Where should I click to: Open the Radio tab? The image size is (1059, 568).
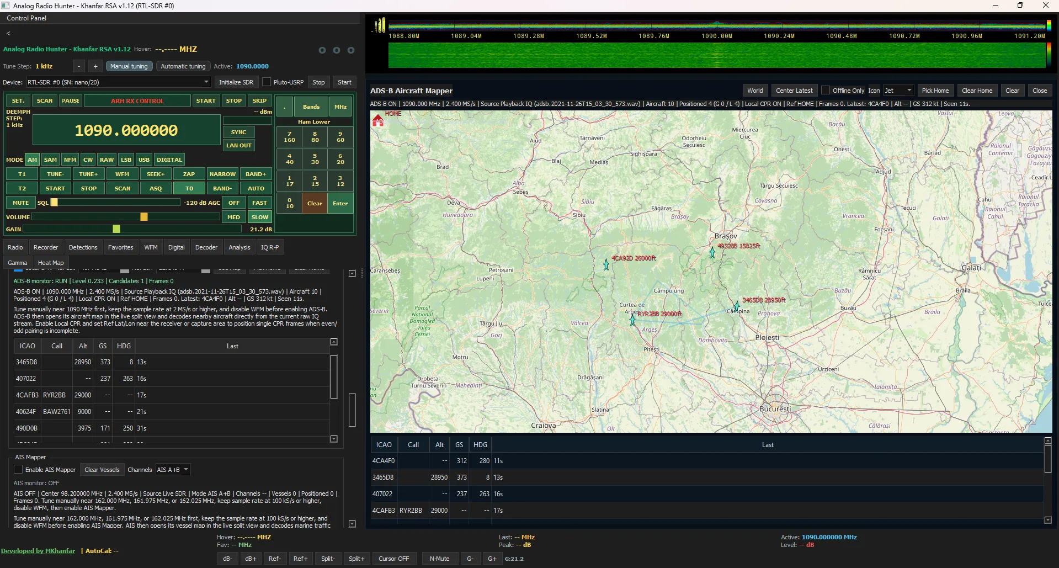pos(15,247)
